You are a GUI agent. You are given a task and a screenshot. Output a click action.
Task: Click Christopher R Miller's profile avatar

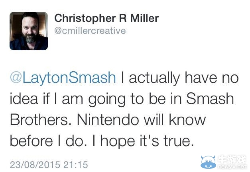(29, 31)
